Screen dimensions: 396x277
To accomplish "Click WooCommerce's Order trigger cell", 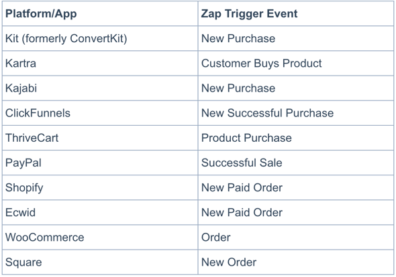I will (296, 238).
